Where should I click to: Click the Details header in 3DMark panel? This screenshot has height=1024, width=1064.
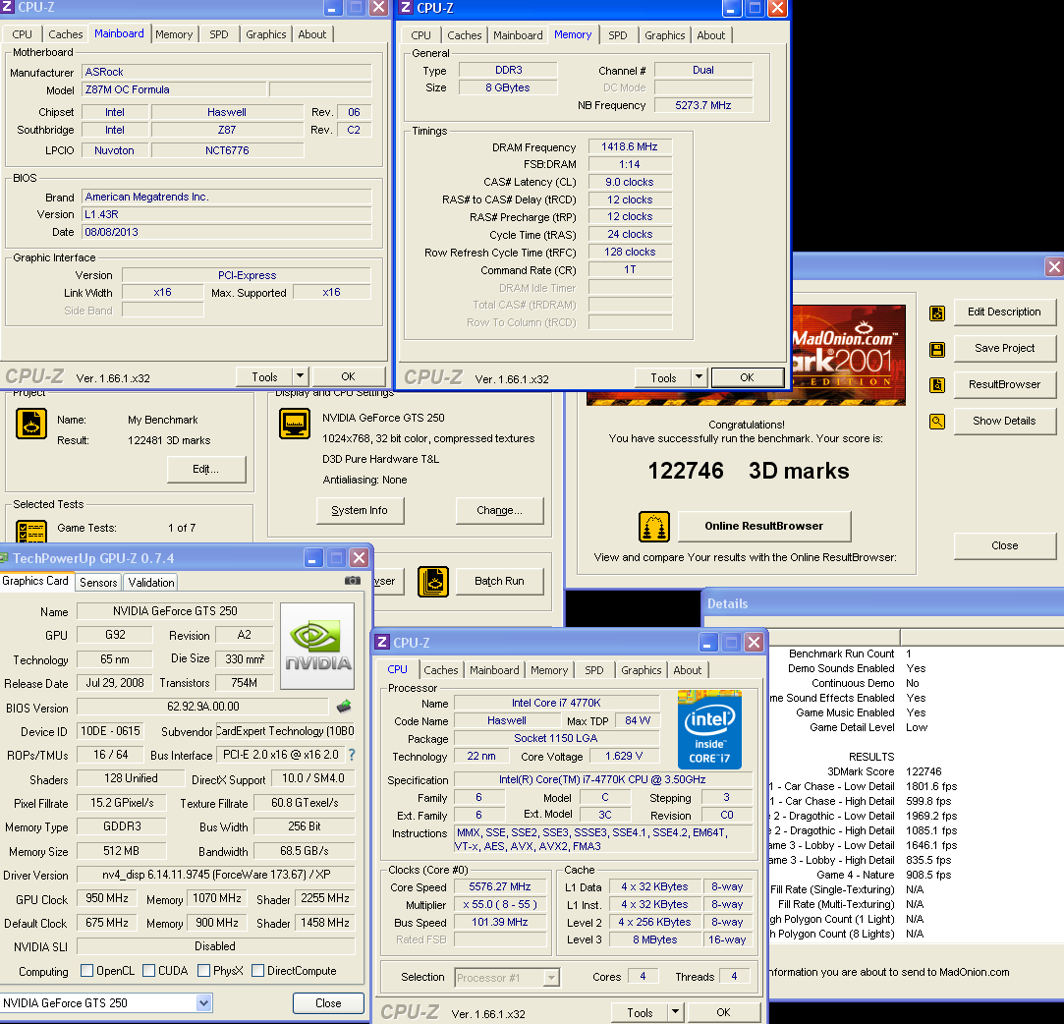[x=727, y=603]
